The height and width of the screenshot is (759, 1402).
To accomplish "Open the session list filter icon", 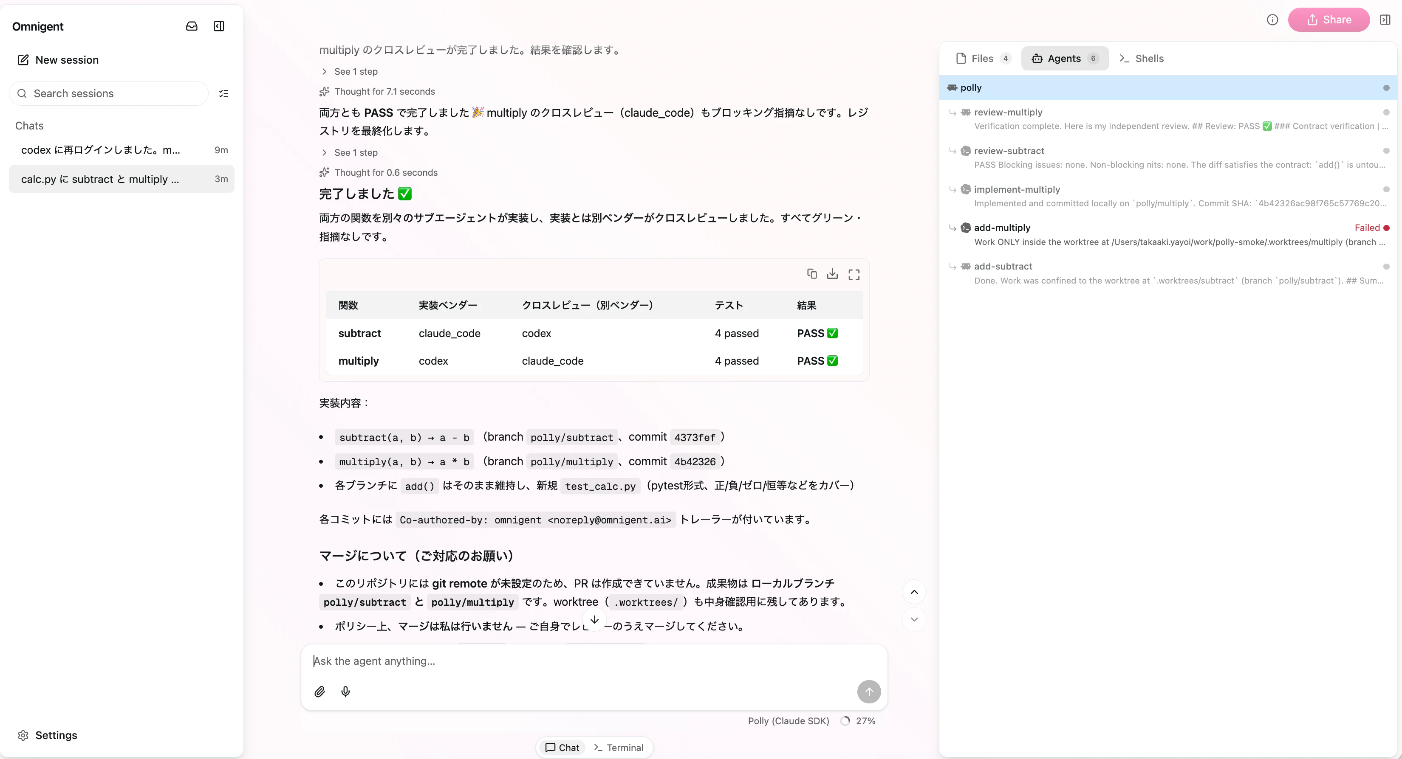I will click(x=224, y=93).
